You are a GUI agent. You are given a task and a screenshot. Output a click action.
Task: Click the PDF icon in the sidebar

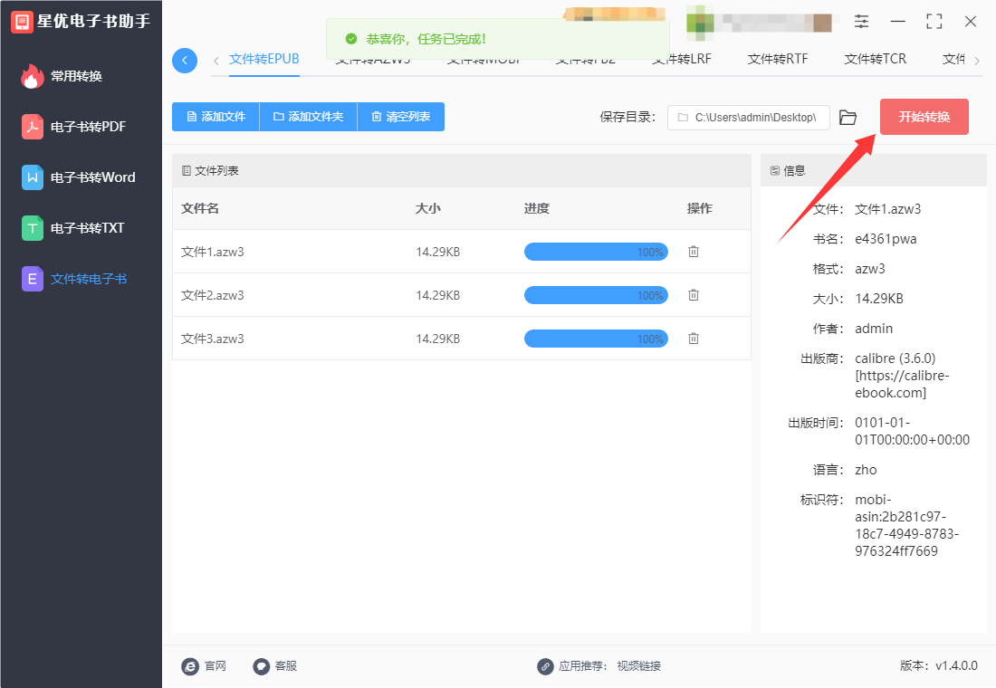[33, 127]
